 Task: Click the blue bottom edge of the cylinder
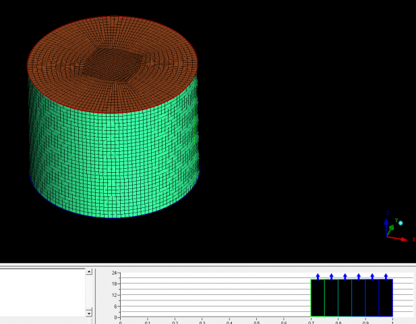tap(115, 217)
